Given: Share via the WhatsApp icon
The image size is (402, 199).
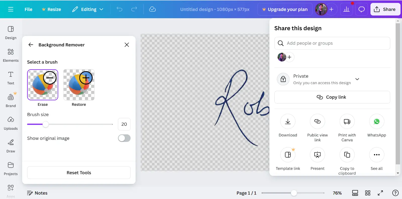Looking at the screenshot, I should 377,121.
